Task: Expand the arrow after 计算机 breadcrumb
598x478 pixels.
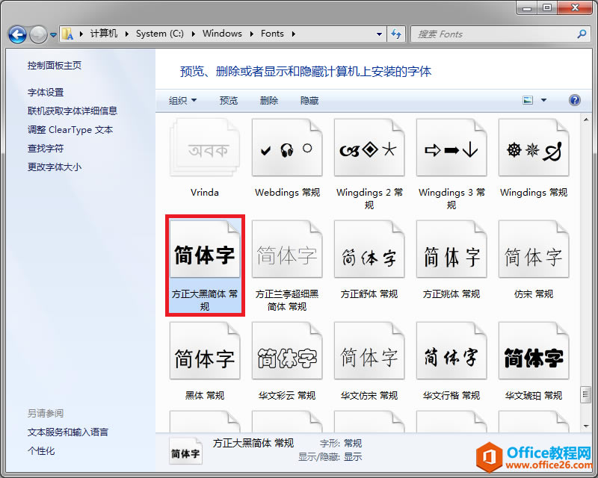Action: click(126, 34)
